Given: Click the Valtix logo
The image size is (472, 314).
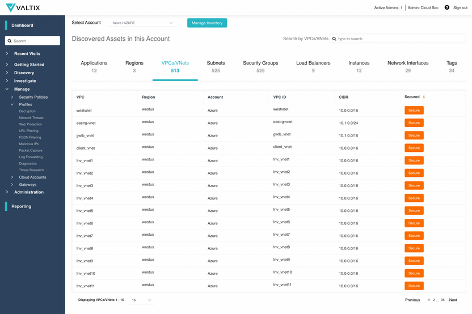Looking at the screenshot, I should [23, 7].
